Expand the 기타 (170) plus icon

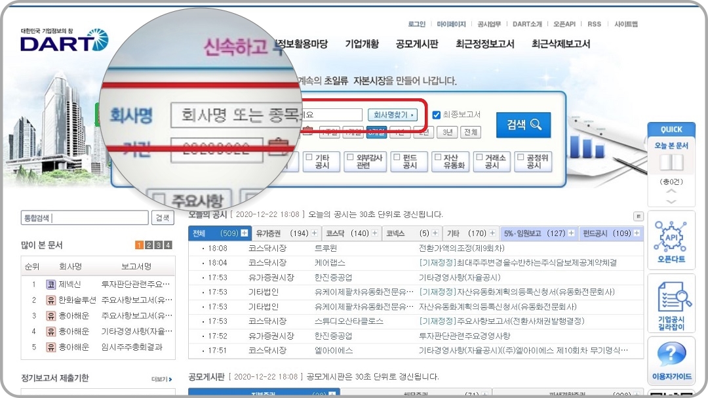tap(492, 233)
